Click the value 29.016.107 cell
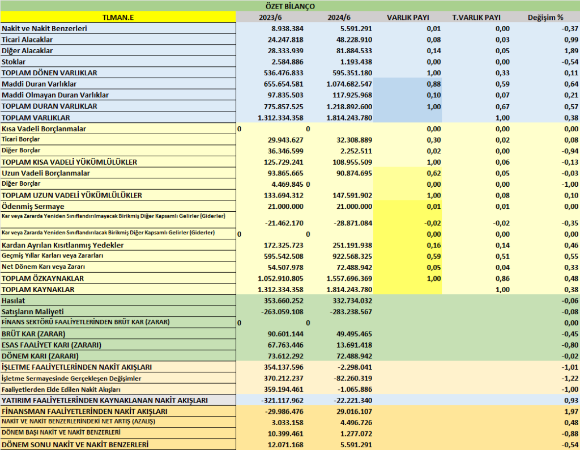The height and width of the screenshot is (450, 580). point(353,412)
